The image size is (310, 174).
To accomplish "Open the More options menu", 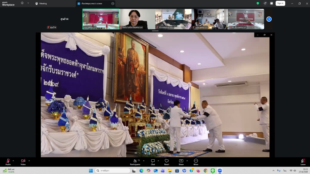I will [x=196, y=161].
